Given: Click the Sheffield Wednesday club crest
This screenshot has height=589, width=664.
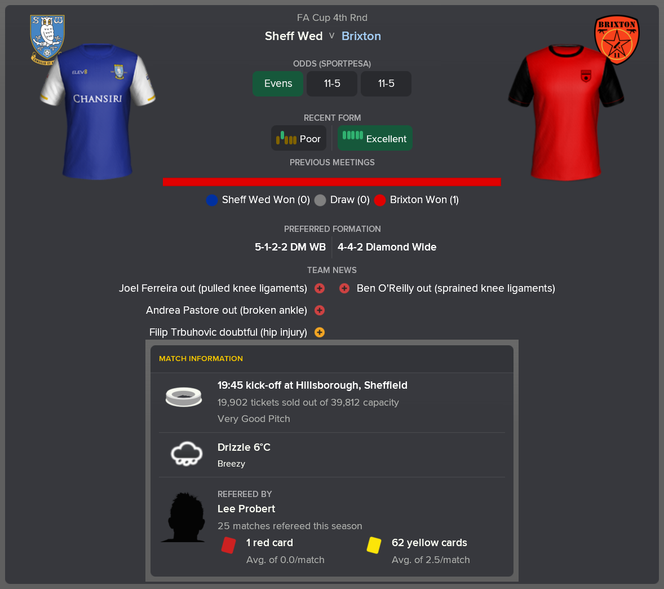Looking at the screenshot, I should click(x=47, y=39).
